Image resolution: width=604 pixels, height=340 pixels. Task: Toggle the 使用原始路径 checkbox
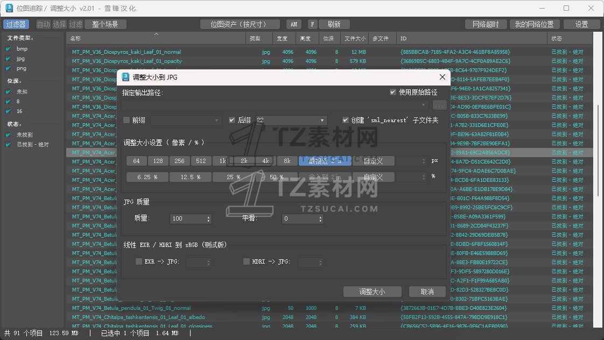click(x=393, y=91)
